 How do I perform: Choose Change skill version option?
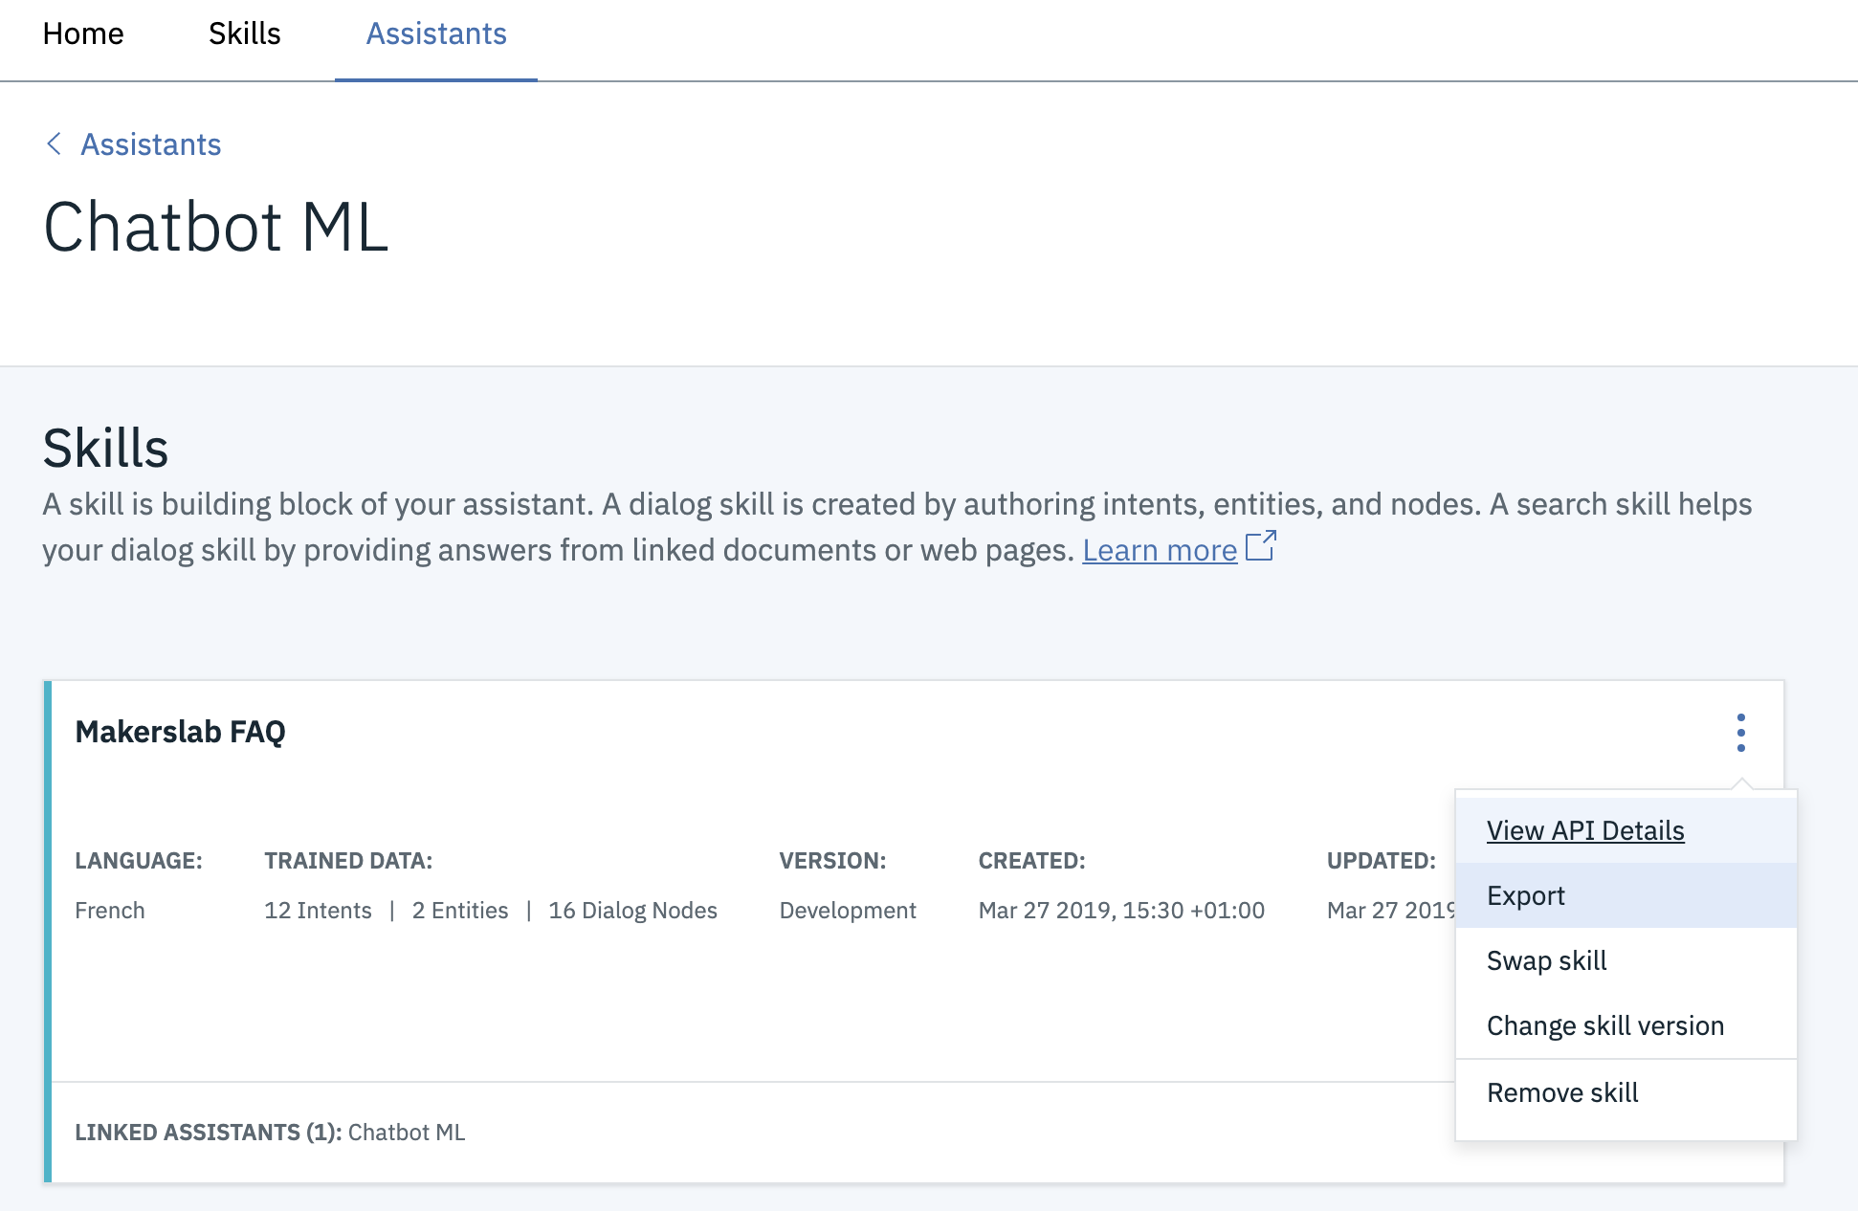point(1604,1025)
